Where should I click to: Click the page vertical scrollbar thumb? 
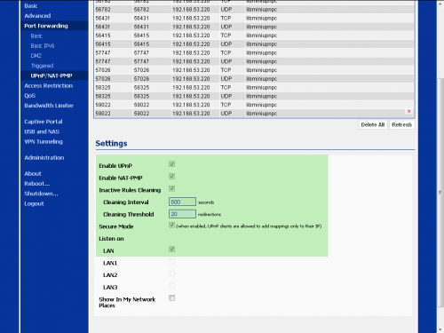click(440, 193)
